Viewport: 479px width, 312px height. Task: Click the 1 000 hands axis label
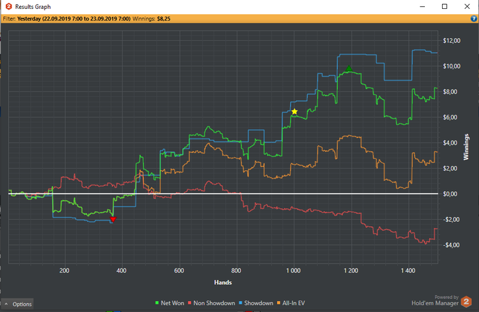click(294, 270)
